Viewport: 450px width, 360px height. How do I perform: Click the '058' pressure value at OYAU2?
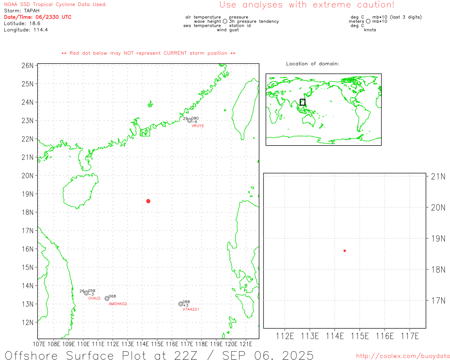pyautogui.click(x=92, y=291)
